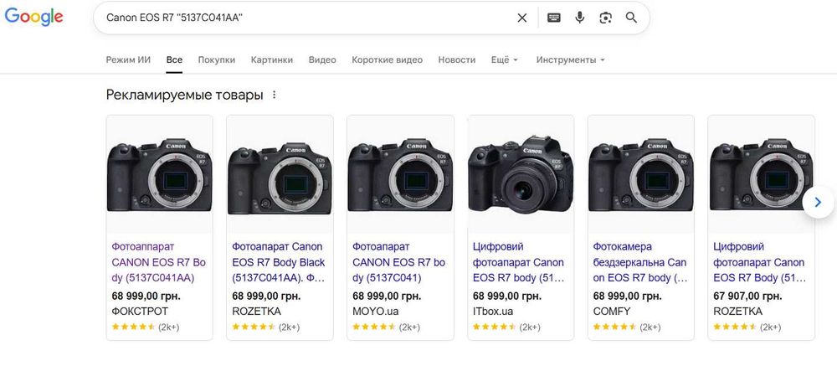
Task: Select the Режим ИИ tab
Action: [128, 60]
